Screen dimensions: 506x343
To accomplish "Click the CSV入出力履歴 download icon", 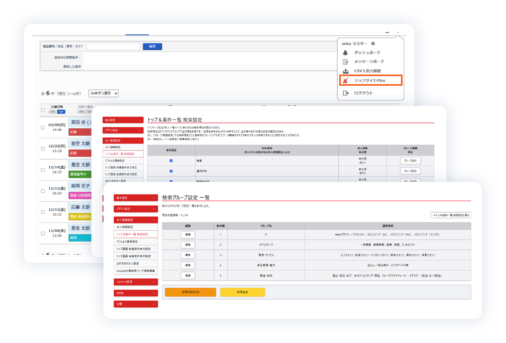I will pos(346,71).
